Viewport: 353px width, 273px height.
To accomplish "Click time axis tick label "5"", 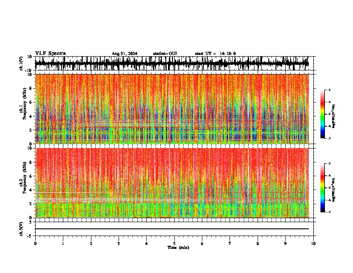I will pyautogui.click(x=174, y=244).
